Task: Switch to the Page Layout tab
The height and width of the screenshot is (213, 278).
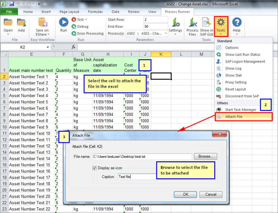Action: (69, 12)
